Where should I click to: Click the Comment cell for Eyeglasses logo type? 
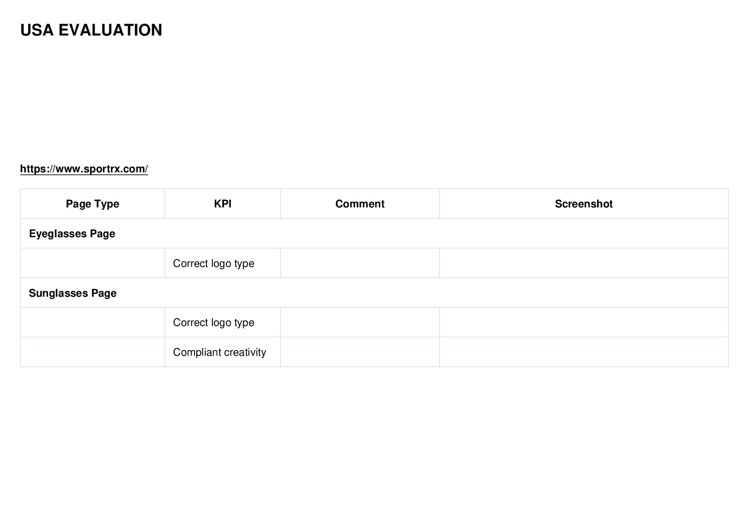point(360,263)
